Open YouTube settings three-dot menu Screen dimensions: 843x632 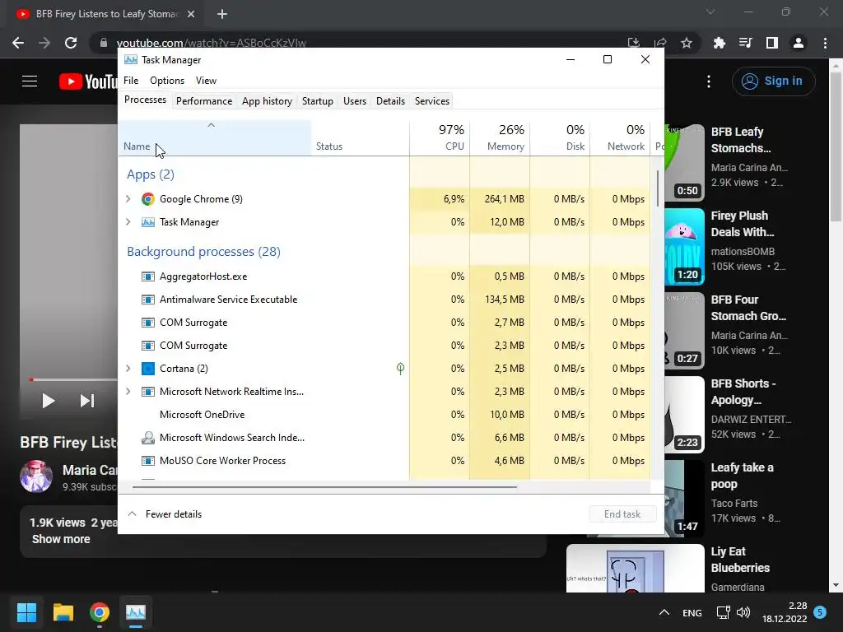tap(709, 81)
